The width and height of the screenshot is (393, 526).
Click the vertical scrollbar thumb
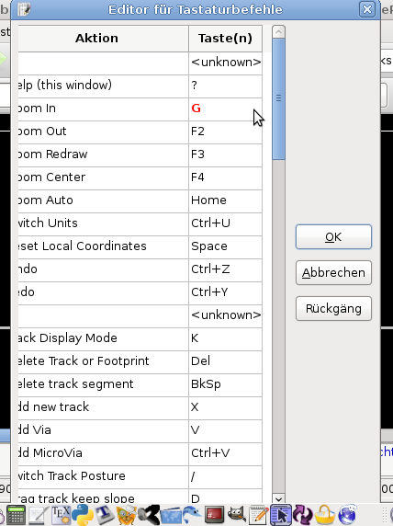[x=279, y=99]
